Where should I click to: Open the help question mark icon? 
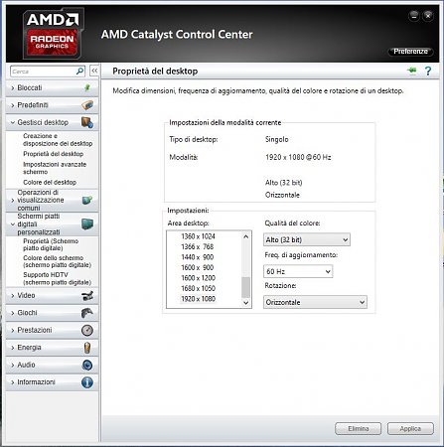click(x=428, y=71)
